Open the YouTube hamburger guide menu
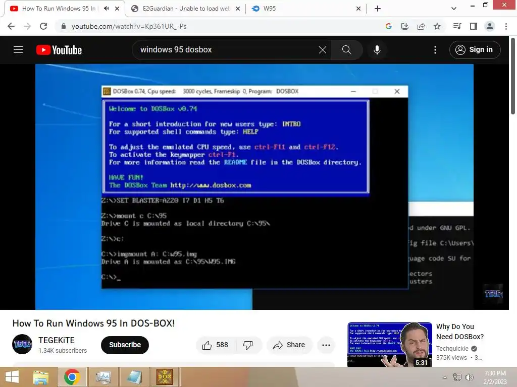 [18, 50]
